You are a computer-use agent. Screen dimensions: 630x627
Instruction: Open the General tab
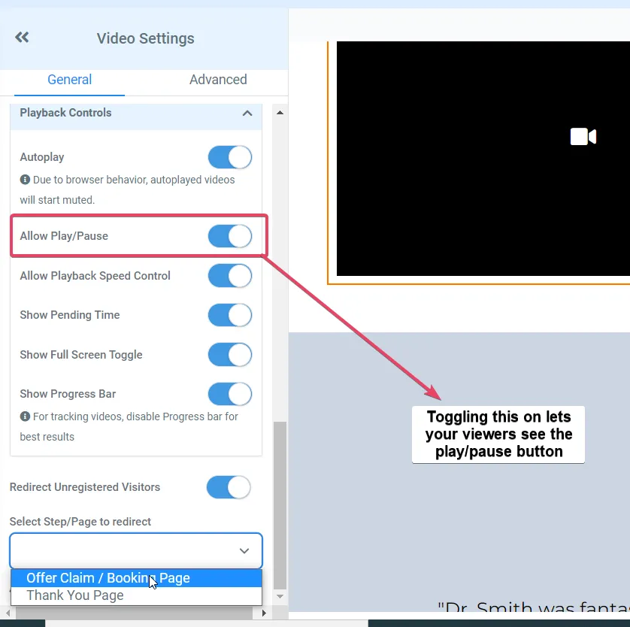[x=69, y=80]
